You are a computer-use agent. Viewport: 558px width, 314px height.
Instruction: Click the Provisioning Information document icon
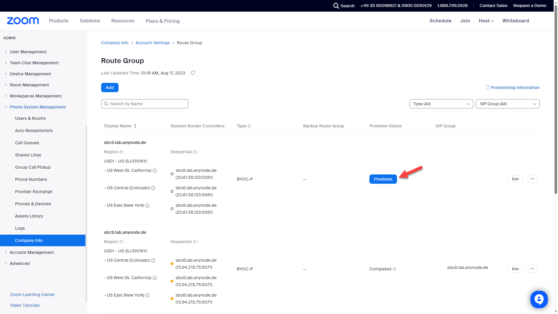(488, 87)
